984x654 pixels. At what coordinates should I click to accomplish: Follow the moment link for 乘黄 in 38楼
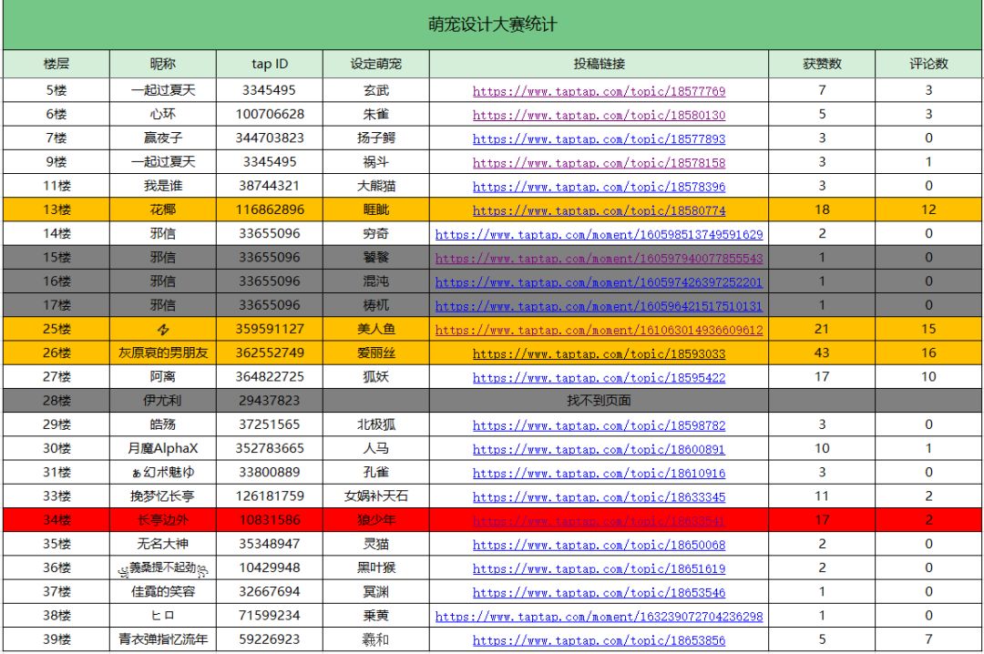tap(599, 616)
